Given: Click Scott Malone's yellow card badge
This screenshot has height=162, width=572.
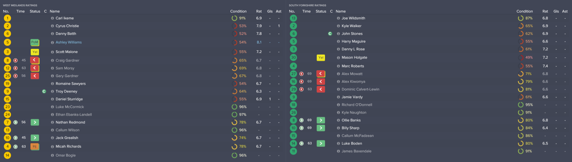Looking at the screenshot, I should (x=35, y=52).
